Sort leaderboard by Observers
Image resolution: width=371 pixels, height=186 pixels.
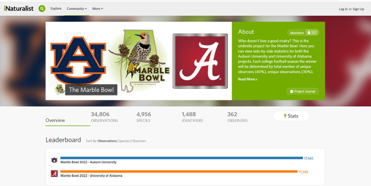tap(139, 141)
